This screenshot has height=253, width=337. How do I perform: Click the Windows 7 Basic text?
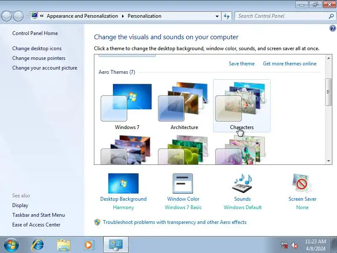(183, 207)
